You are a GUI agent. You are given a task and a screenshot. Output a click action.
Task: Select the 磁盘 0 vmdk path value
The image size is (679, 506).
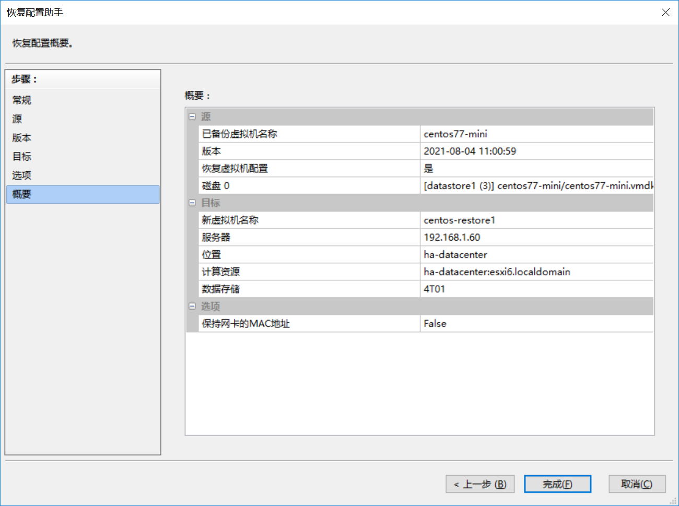538,186
